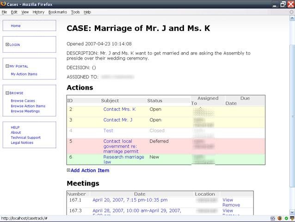This screenshot has width=295, height=222.
Task: Open Browse Meetings link
Action: 25,111
